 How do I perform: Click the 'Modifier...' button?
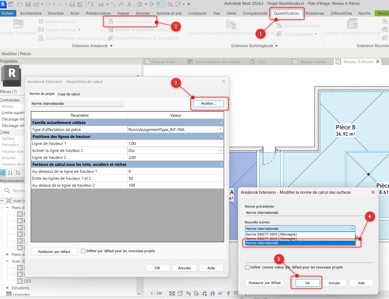click(x=209, y=104)
